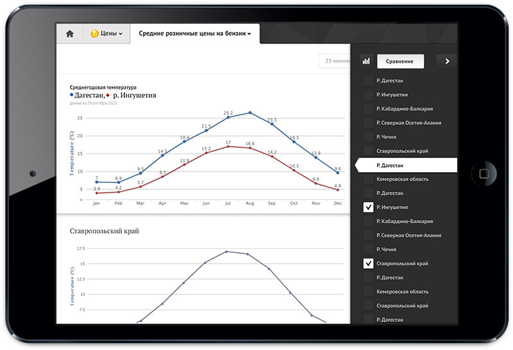Viewport: 513px width, 350px height.
Task: Click the peak of the purple Ставропольский край curve
Action: tap(227, 251)
